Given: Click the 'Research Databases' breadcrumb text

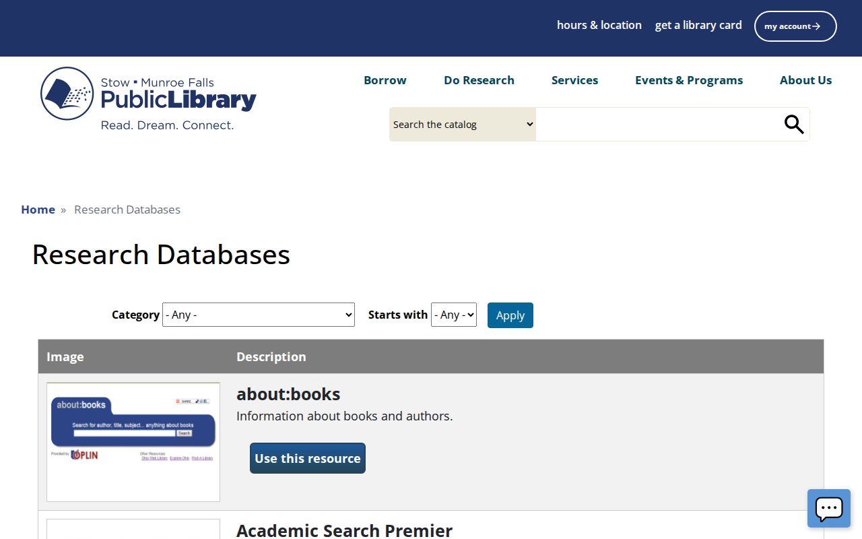Looking at the screenshot, I should [127, 210].
